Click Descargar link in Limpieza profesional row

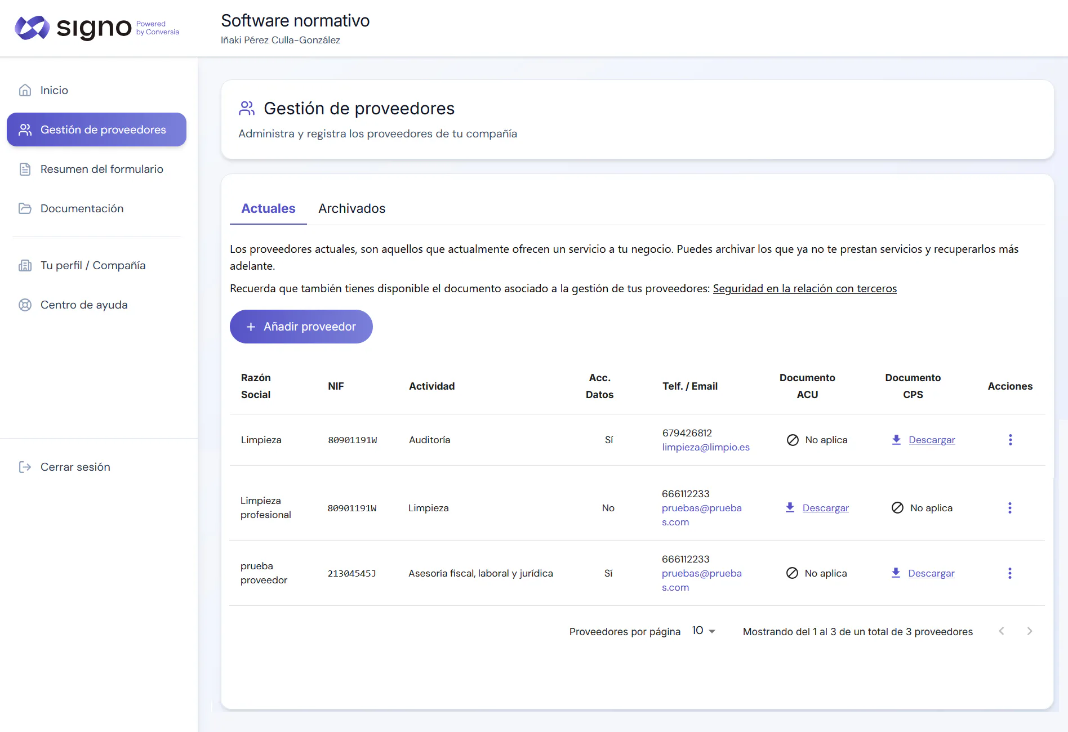tap(825, 508)
